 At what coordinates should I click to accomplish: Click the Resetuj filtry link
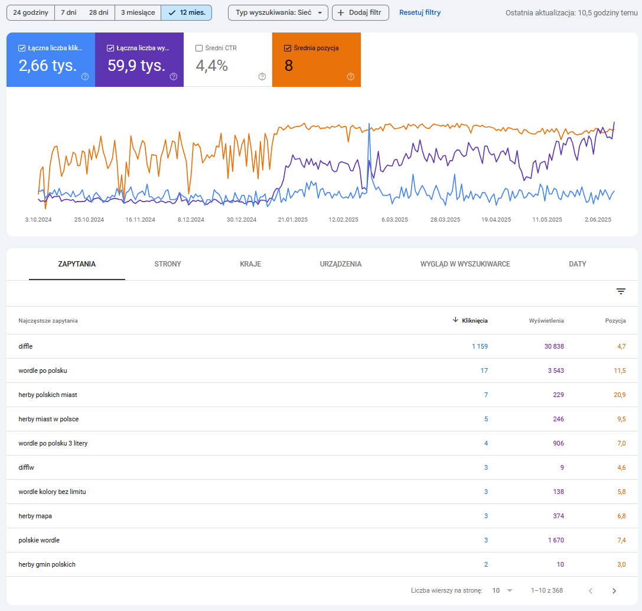coord(420,12)
